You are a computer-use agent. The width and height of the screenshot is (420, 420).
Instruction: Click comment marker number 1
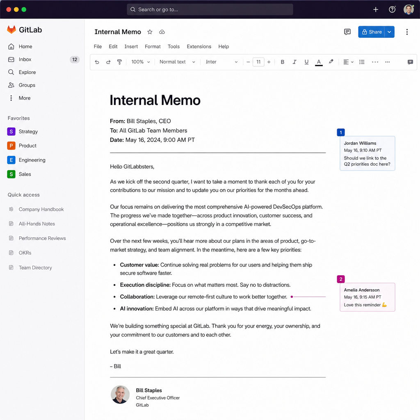coord(341,132)
